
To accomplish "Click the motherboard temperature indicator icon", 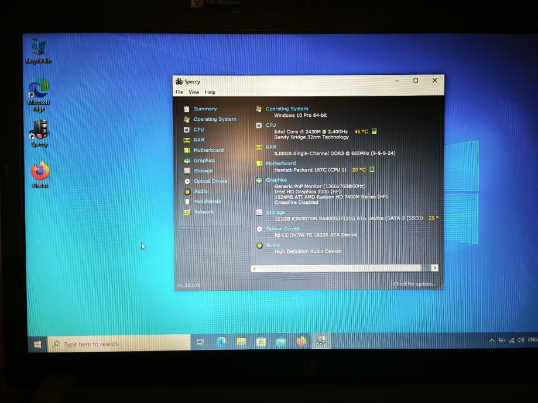I will (x=372, y=169).
